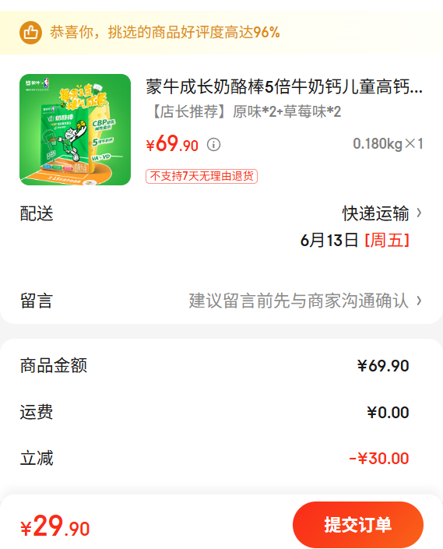Tap the thumbs-up rating icon
This screenshot has height=549, width=443.
pyautogui.click(x=31, y=33)
